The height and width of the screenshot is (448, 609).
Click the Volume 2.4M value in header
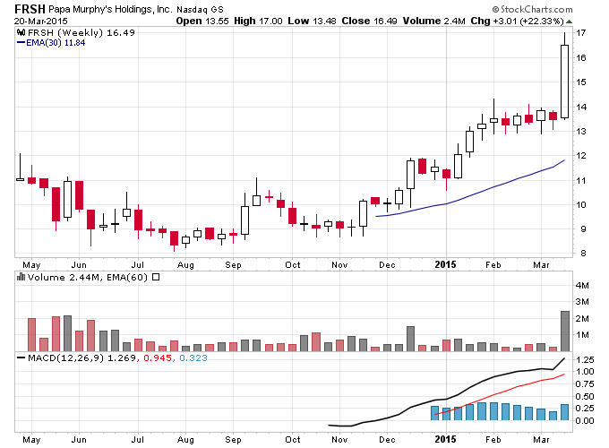433,21
